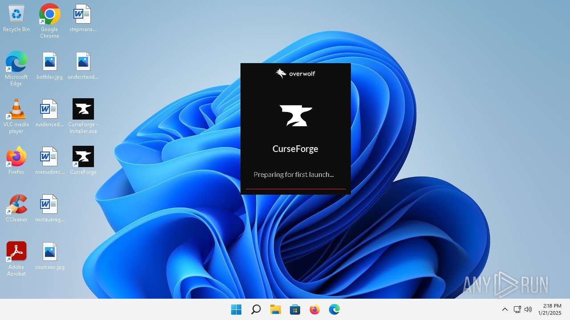The width and height of the screenshot is (570, 320).
Task: Open the Firefox desktop shortcut
Action: tap(16, 160)
